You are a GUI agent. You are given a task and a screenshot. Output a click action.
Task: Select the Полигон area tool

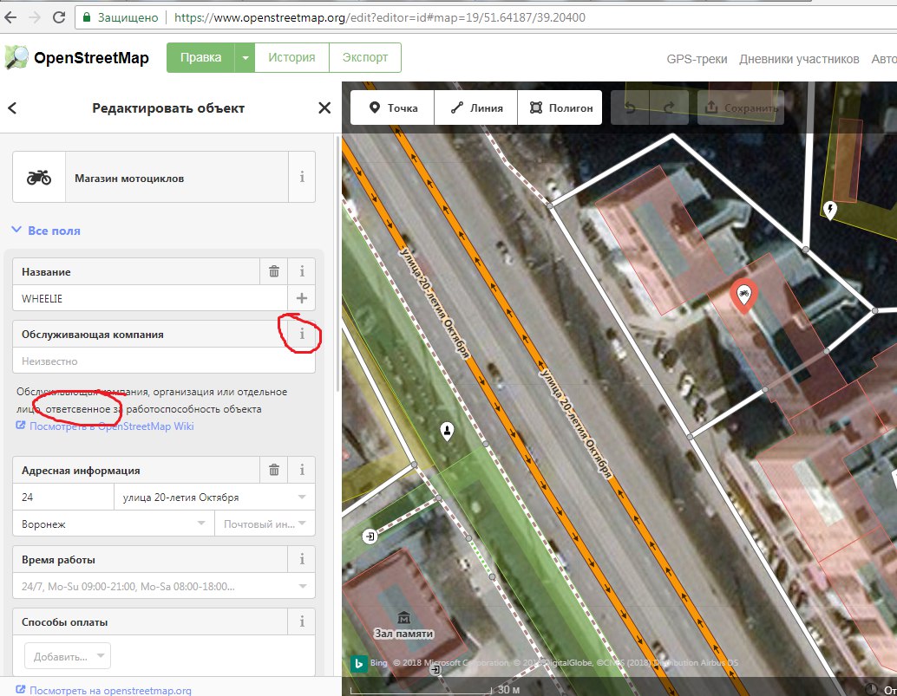560,107
